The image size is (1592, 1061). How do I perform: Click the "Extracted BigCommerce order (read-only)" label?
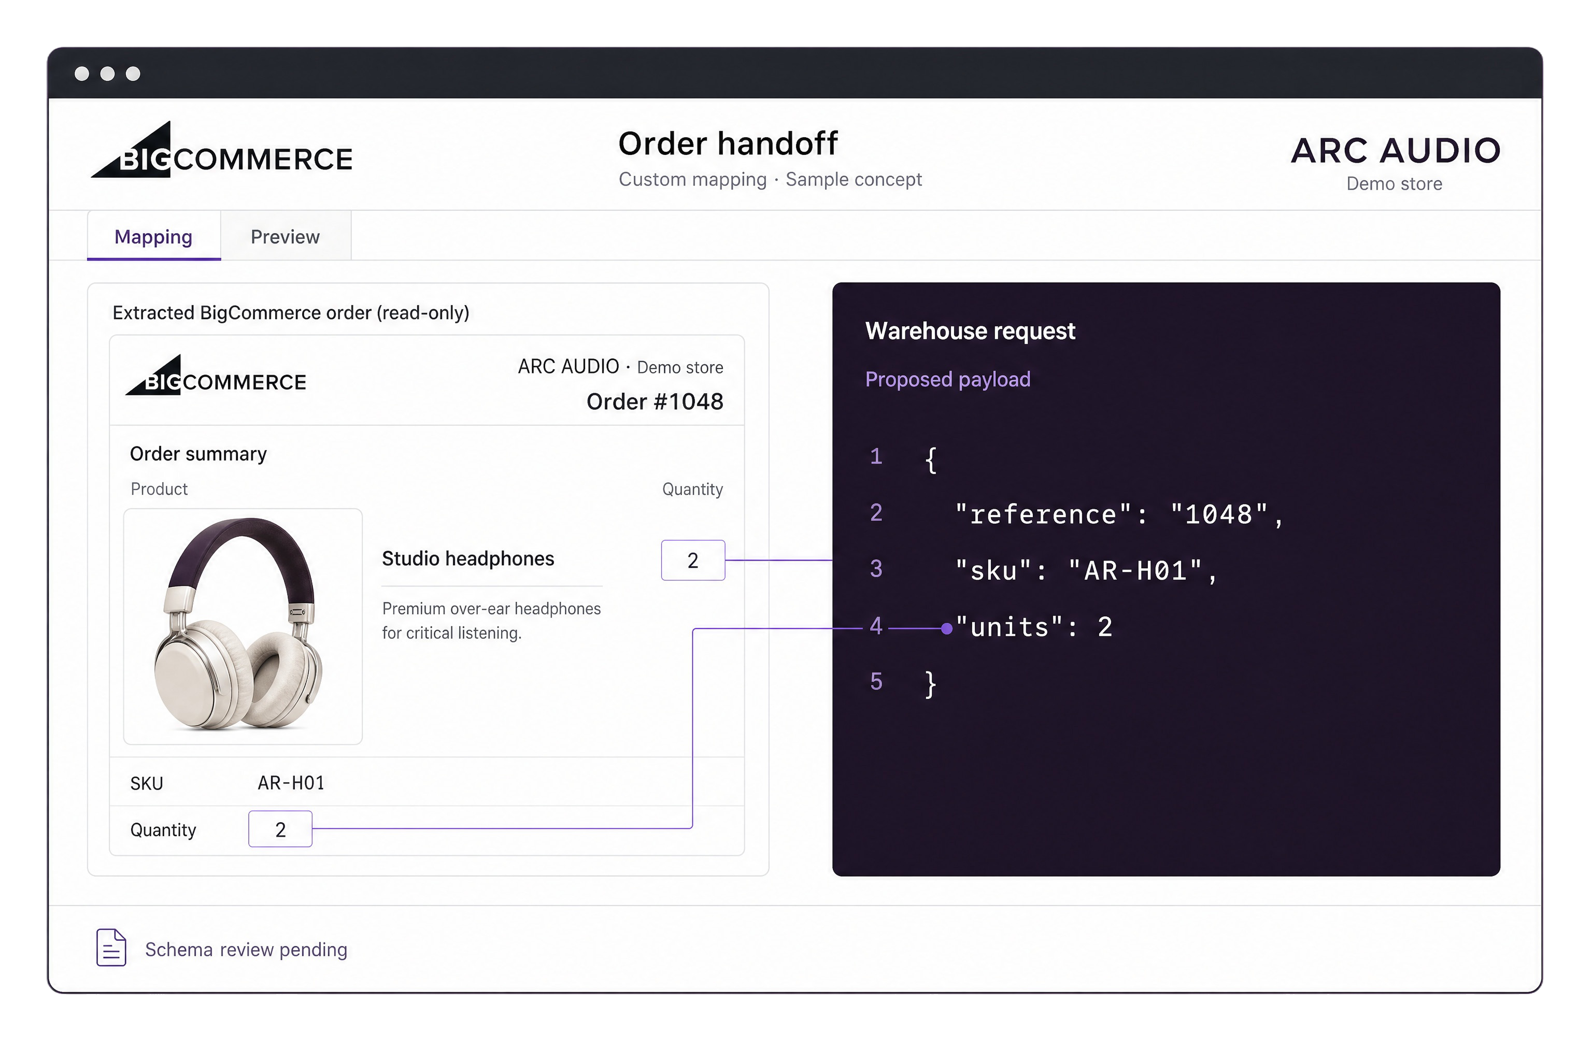pos(291,312)
